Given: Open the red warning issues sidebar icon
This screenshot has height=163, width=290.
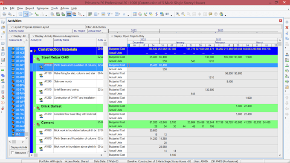Looking at the screenshot, I should point(3,103).
